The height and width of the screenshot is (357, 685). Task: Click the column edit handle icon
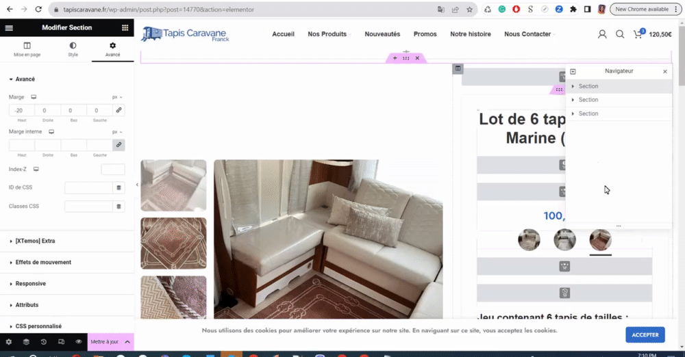[458, 68]
